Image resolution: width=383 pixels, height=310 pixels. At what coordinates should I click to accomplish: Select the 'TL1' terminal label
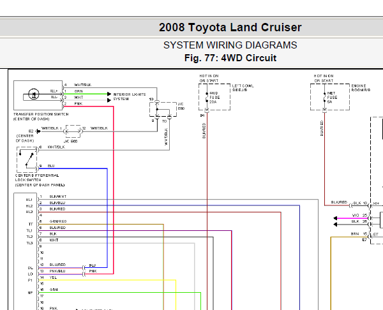(29, 231)
